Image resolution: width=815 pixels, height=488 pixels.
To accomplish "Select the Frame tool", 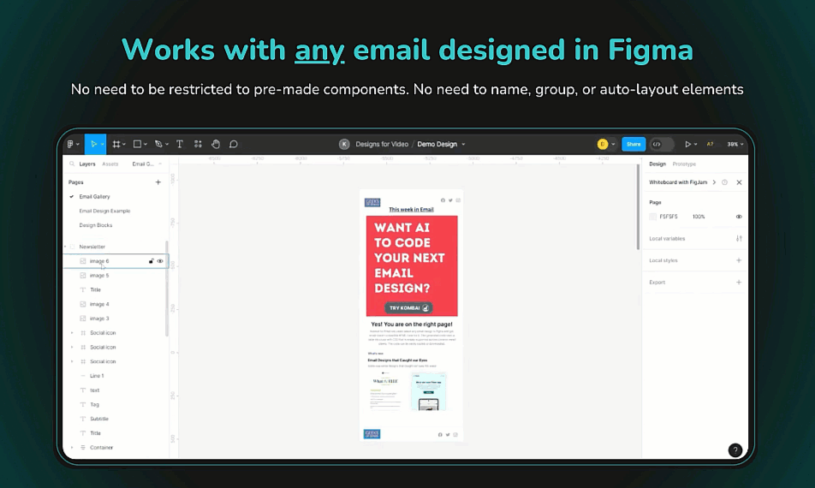I will pos(116,144).
